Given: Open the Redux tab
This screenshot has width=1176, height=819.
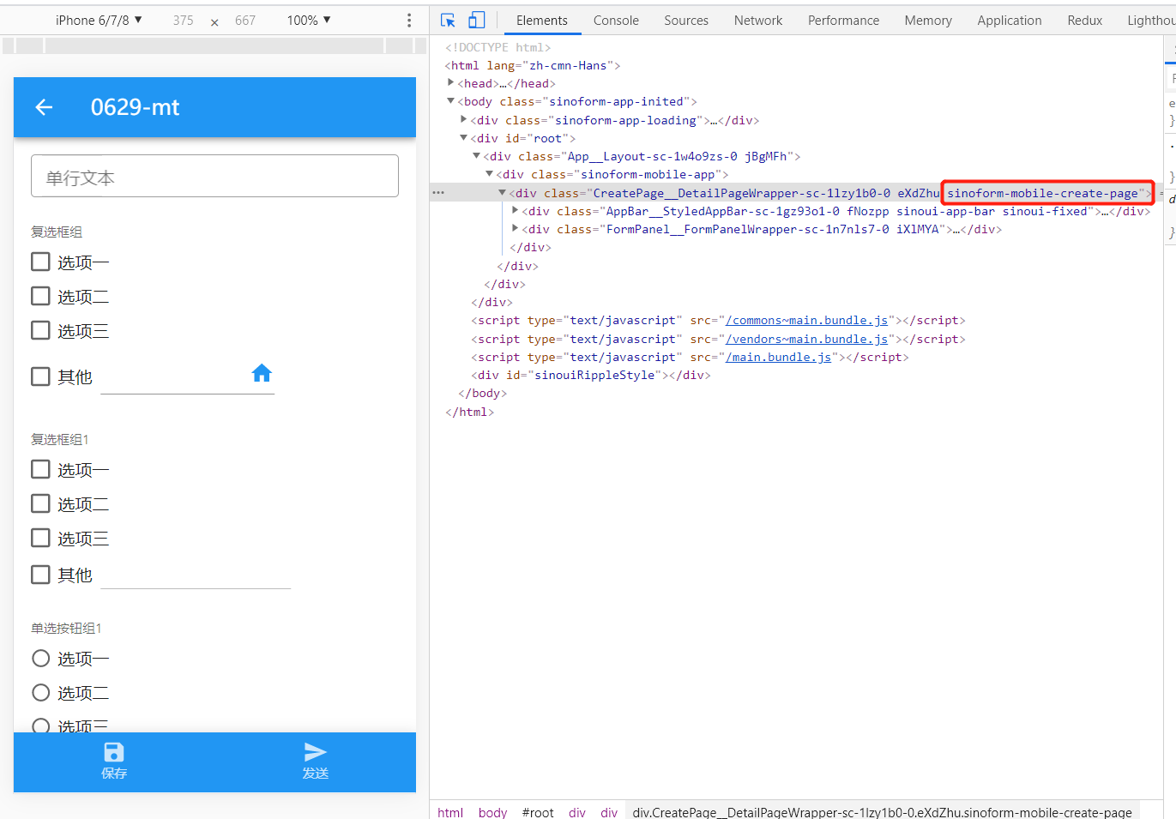Looking at the screenshot, I should point(1085,21).
